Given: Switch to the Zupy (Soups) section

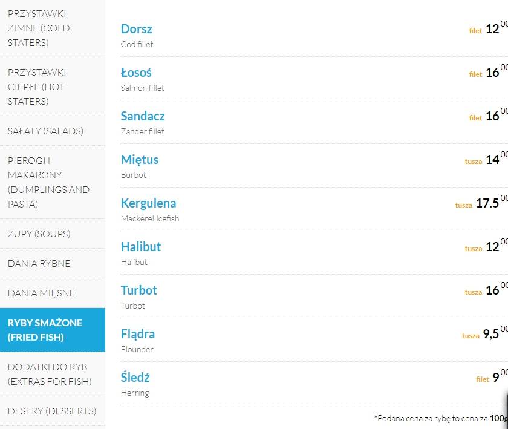Looking at the screenshot, I should 53,234.
